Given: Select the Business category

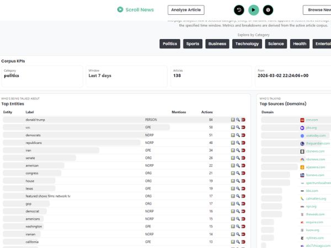Looking at the screenshot, I should point(217,44).
